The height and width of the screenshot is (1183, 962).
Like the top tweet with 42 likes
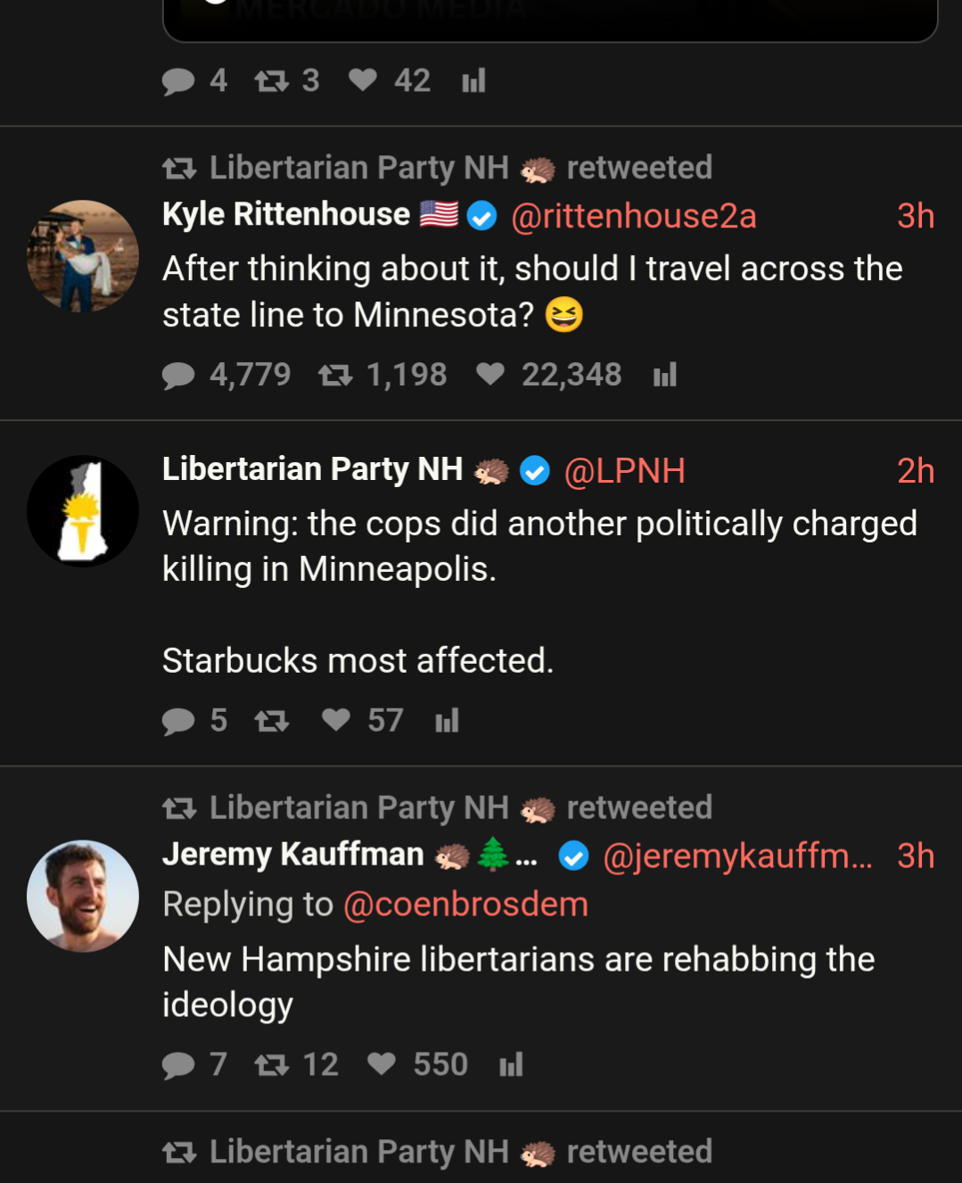click(363, 81)
